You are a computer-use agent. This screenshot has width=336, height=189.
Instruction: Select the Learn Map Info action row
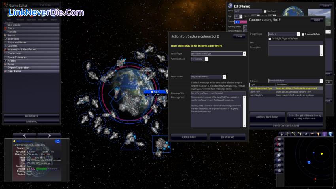coord(286,95)
